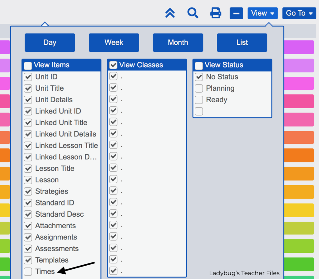Uncheck the Templates checkbox
Image resolution: width=319 pixels, height=279 pixels.
click(x=28, y=260)
